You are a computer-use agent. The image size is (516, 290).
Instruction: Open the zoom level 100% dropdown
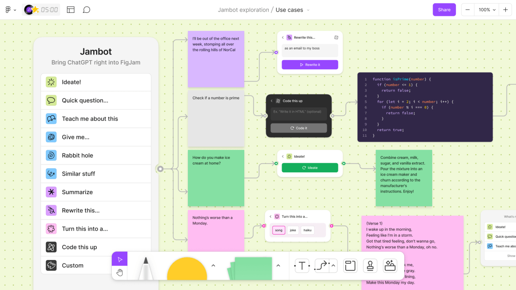click(x=487, y=9)
